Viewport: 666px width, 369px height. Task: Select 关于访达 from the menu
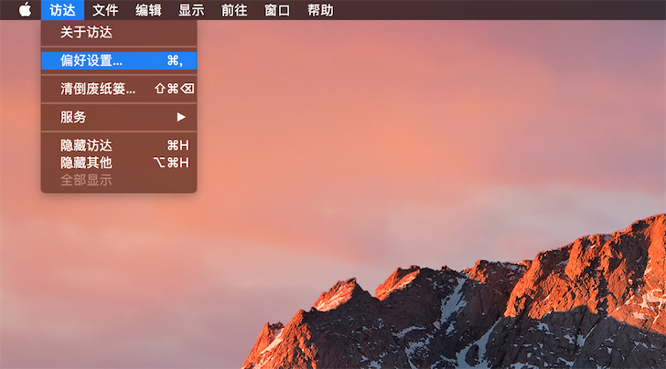point(119,32)
